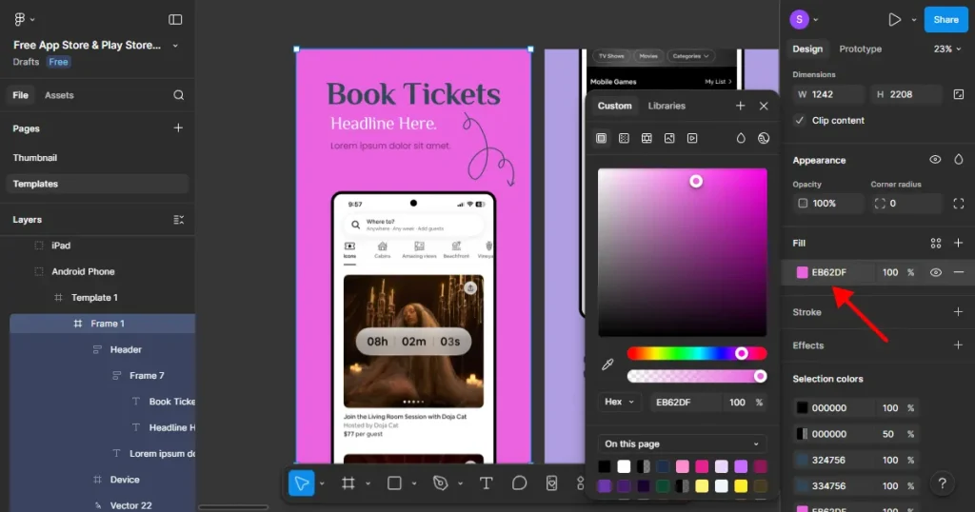This screenshot has height=512, width=975.
Task: Toggle the Clip content checkbox
Action: pyautogui.click(x=800, y=120)
